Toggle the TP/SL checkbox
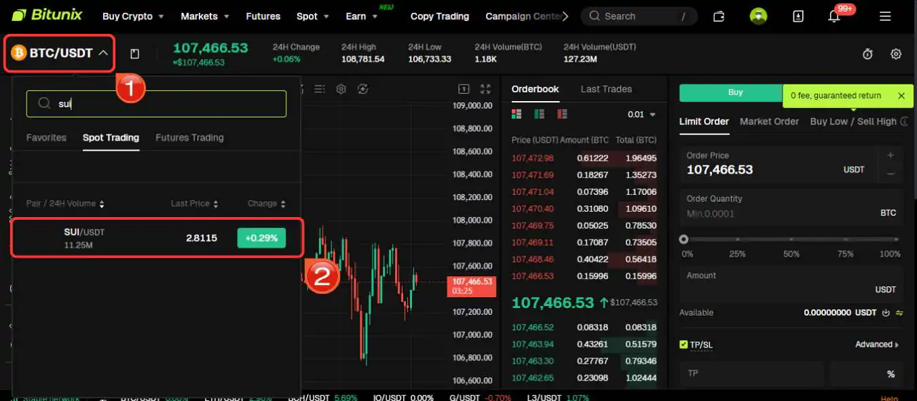The height and width of the screenshot is (401, 917). click(x=684, y=345)
